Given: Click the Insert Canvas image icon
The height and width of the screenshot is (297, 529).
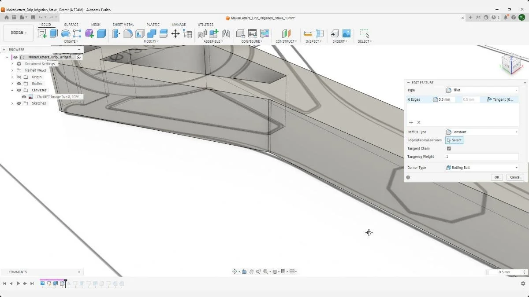Looking at the screenshot, I should (346, 33).
